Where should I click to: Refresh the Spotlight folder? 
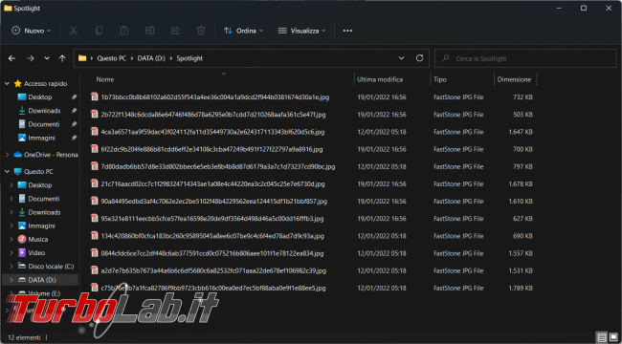tap(419, 58)
